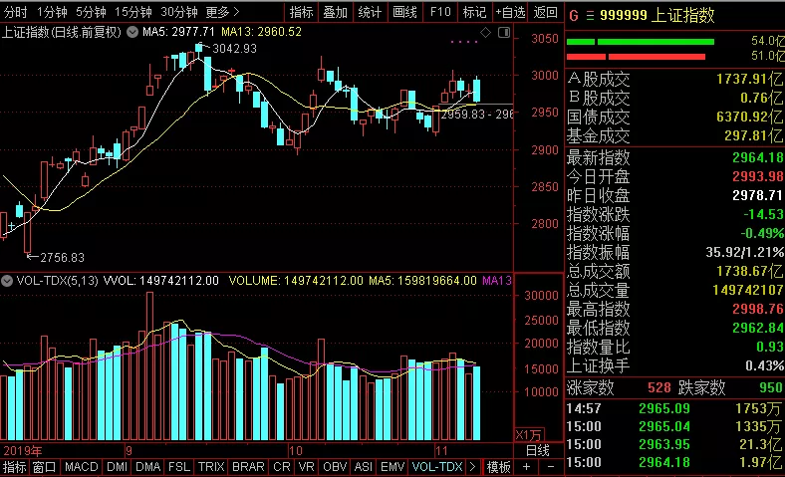Click the 跌家数 count 950

point(770,388)
